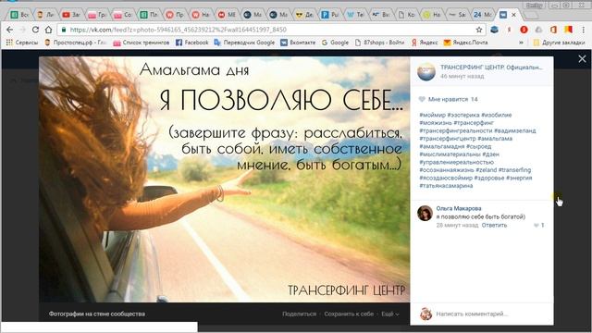Open the 87shops - Войти bookmark
This screenshot has width=592, height=333.
379,43
